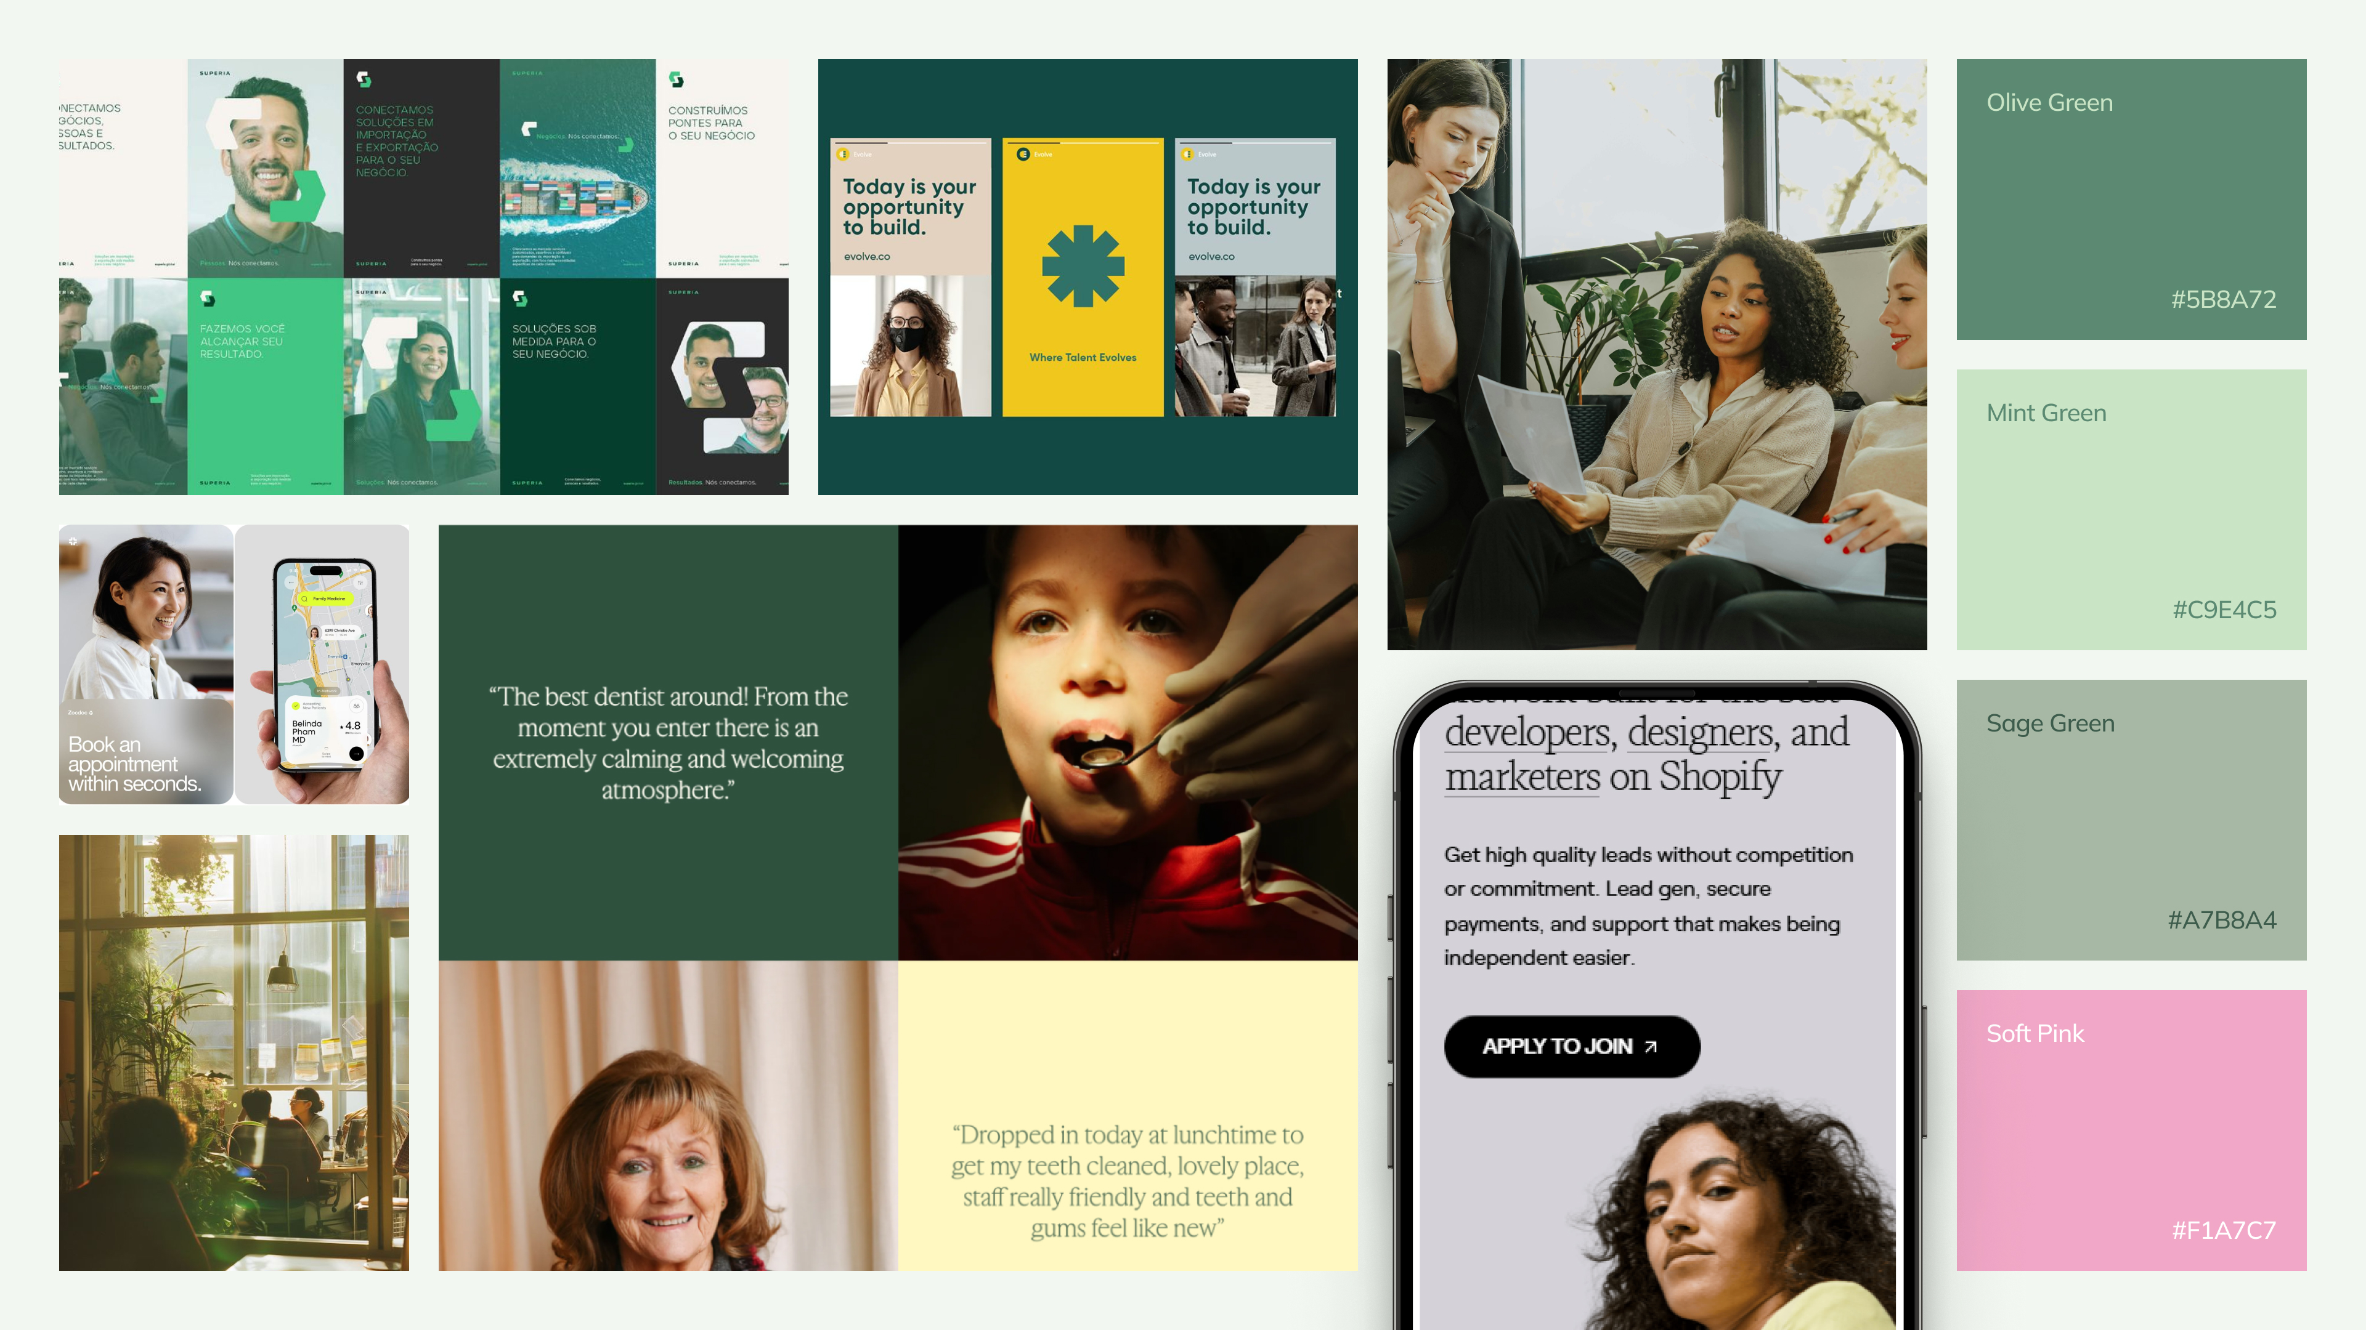Click the Evolve logo on the beige story card
This screenshot has width=2366, height=1330.
(x=842, y=154)
